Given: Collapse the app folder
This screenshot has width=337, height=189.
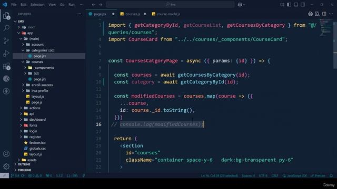Looking at the screenshot, I should [x=19, y=33].
